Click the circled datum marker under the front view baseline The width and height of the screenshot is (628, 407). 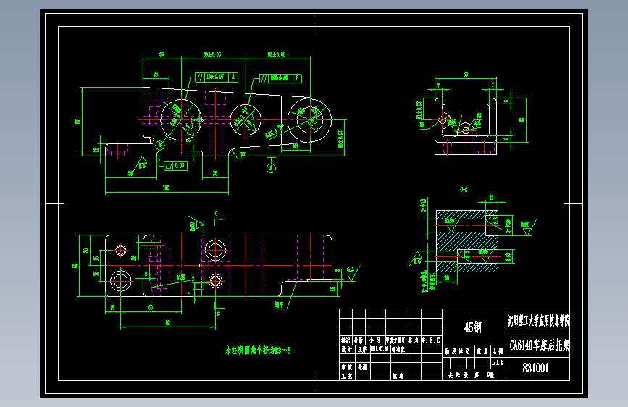(271, 168)
